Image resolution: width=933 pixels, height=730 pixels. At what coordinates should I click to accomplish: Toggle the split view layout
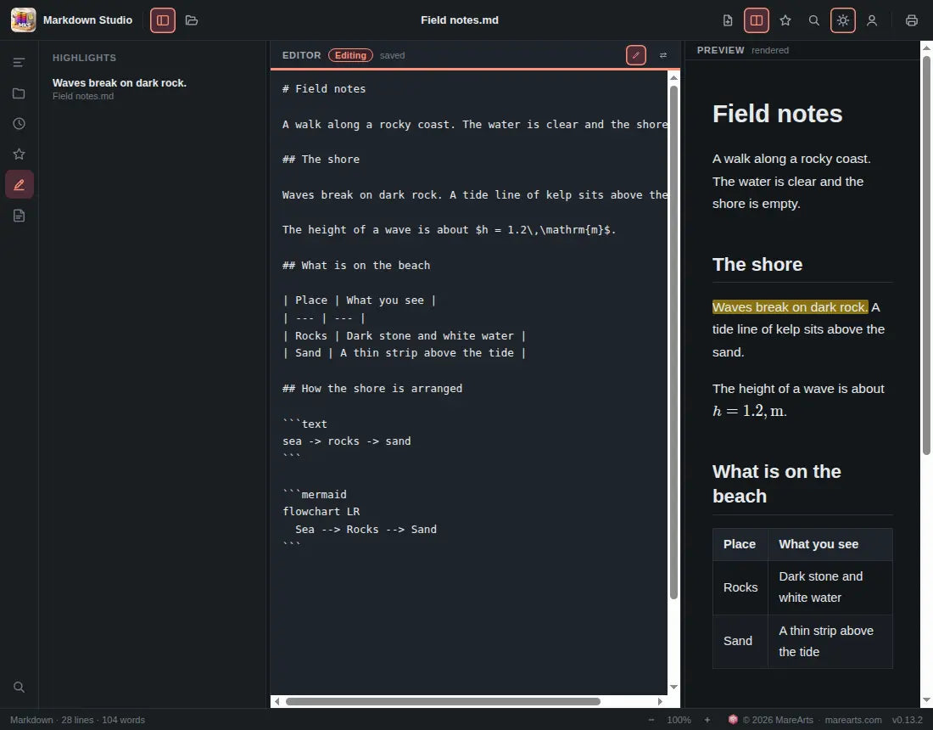pos(757,20)
